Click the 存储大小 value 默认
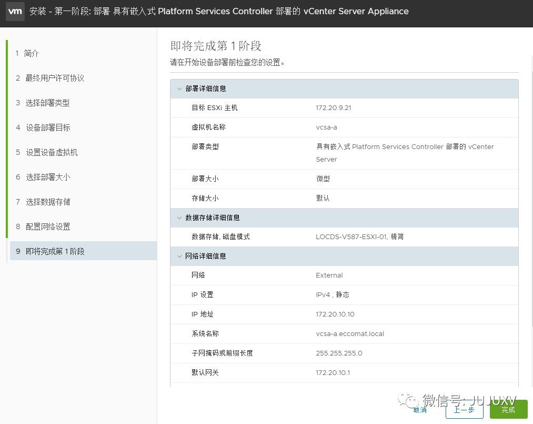 click(x=323, y=198)
